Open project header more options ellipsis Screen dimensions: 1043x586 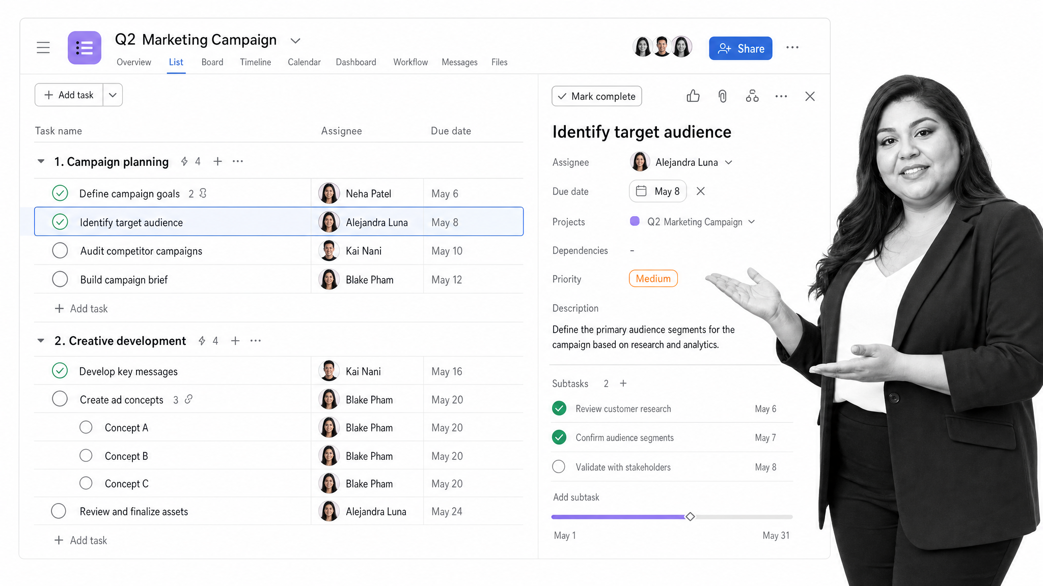coord(792,48)
